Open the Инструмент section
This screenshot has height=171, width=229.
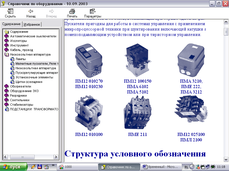19,45
